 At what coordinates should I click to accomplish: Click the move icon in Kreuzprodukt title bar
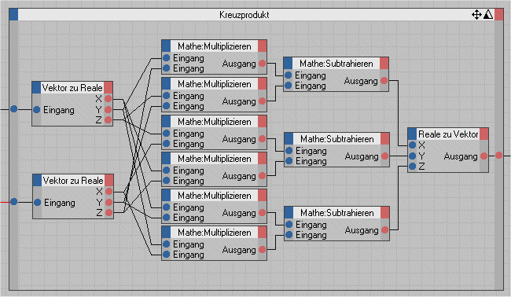click(x=476, y=15)
